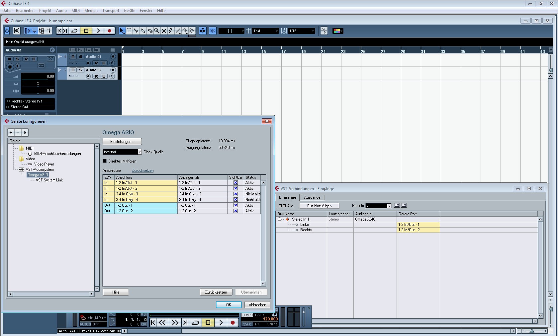Go to project start in transport panel

coord(153,322)
